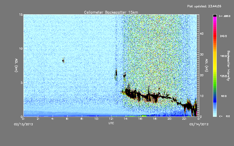Viewport: 234px width, 146px height.
Task: Click the 15 km tick on left axis
Action: (21, 15)
